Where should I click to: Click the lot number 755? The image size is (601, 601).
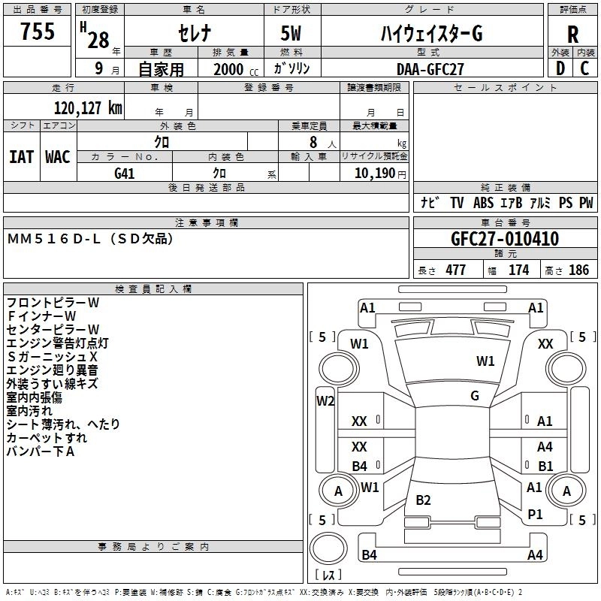38,32
